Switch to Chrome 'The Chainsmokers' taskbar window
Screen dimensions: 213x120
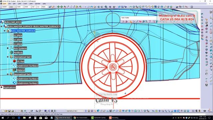click(81, 118)
